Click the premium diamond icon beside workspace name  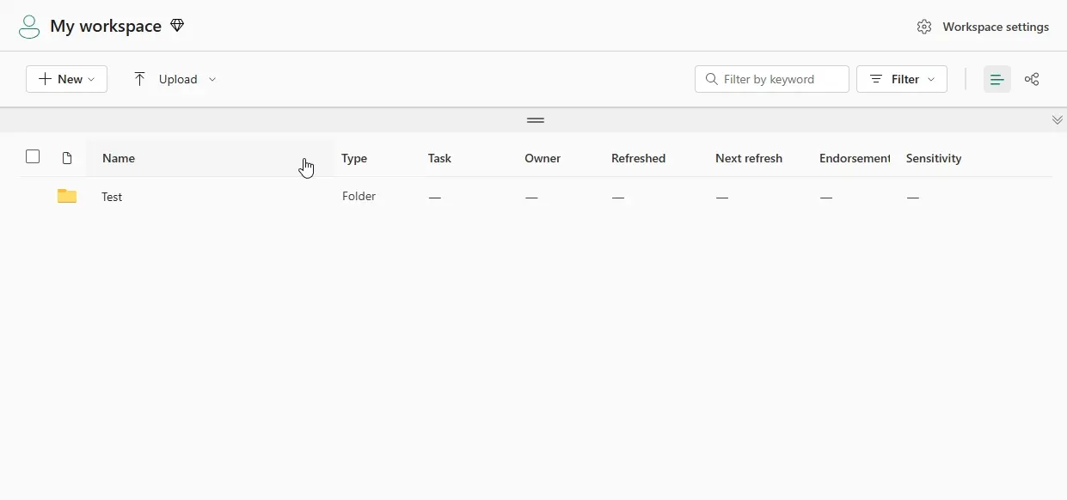tap(177, 25)
